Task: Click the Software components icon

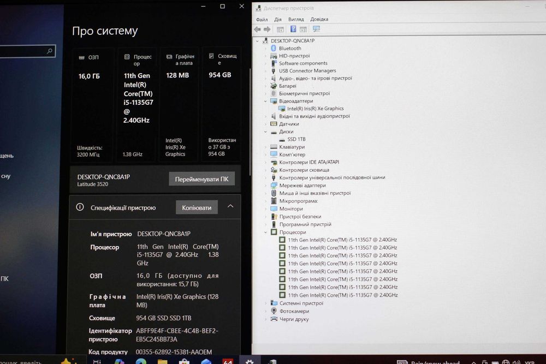Action: 274,63
